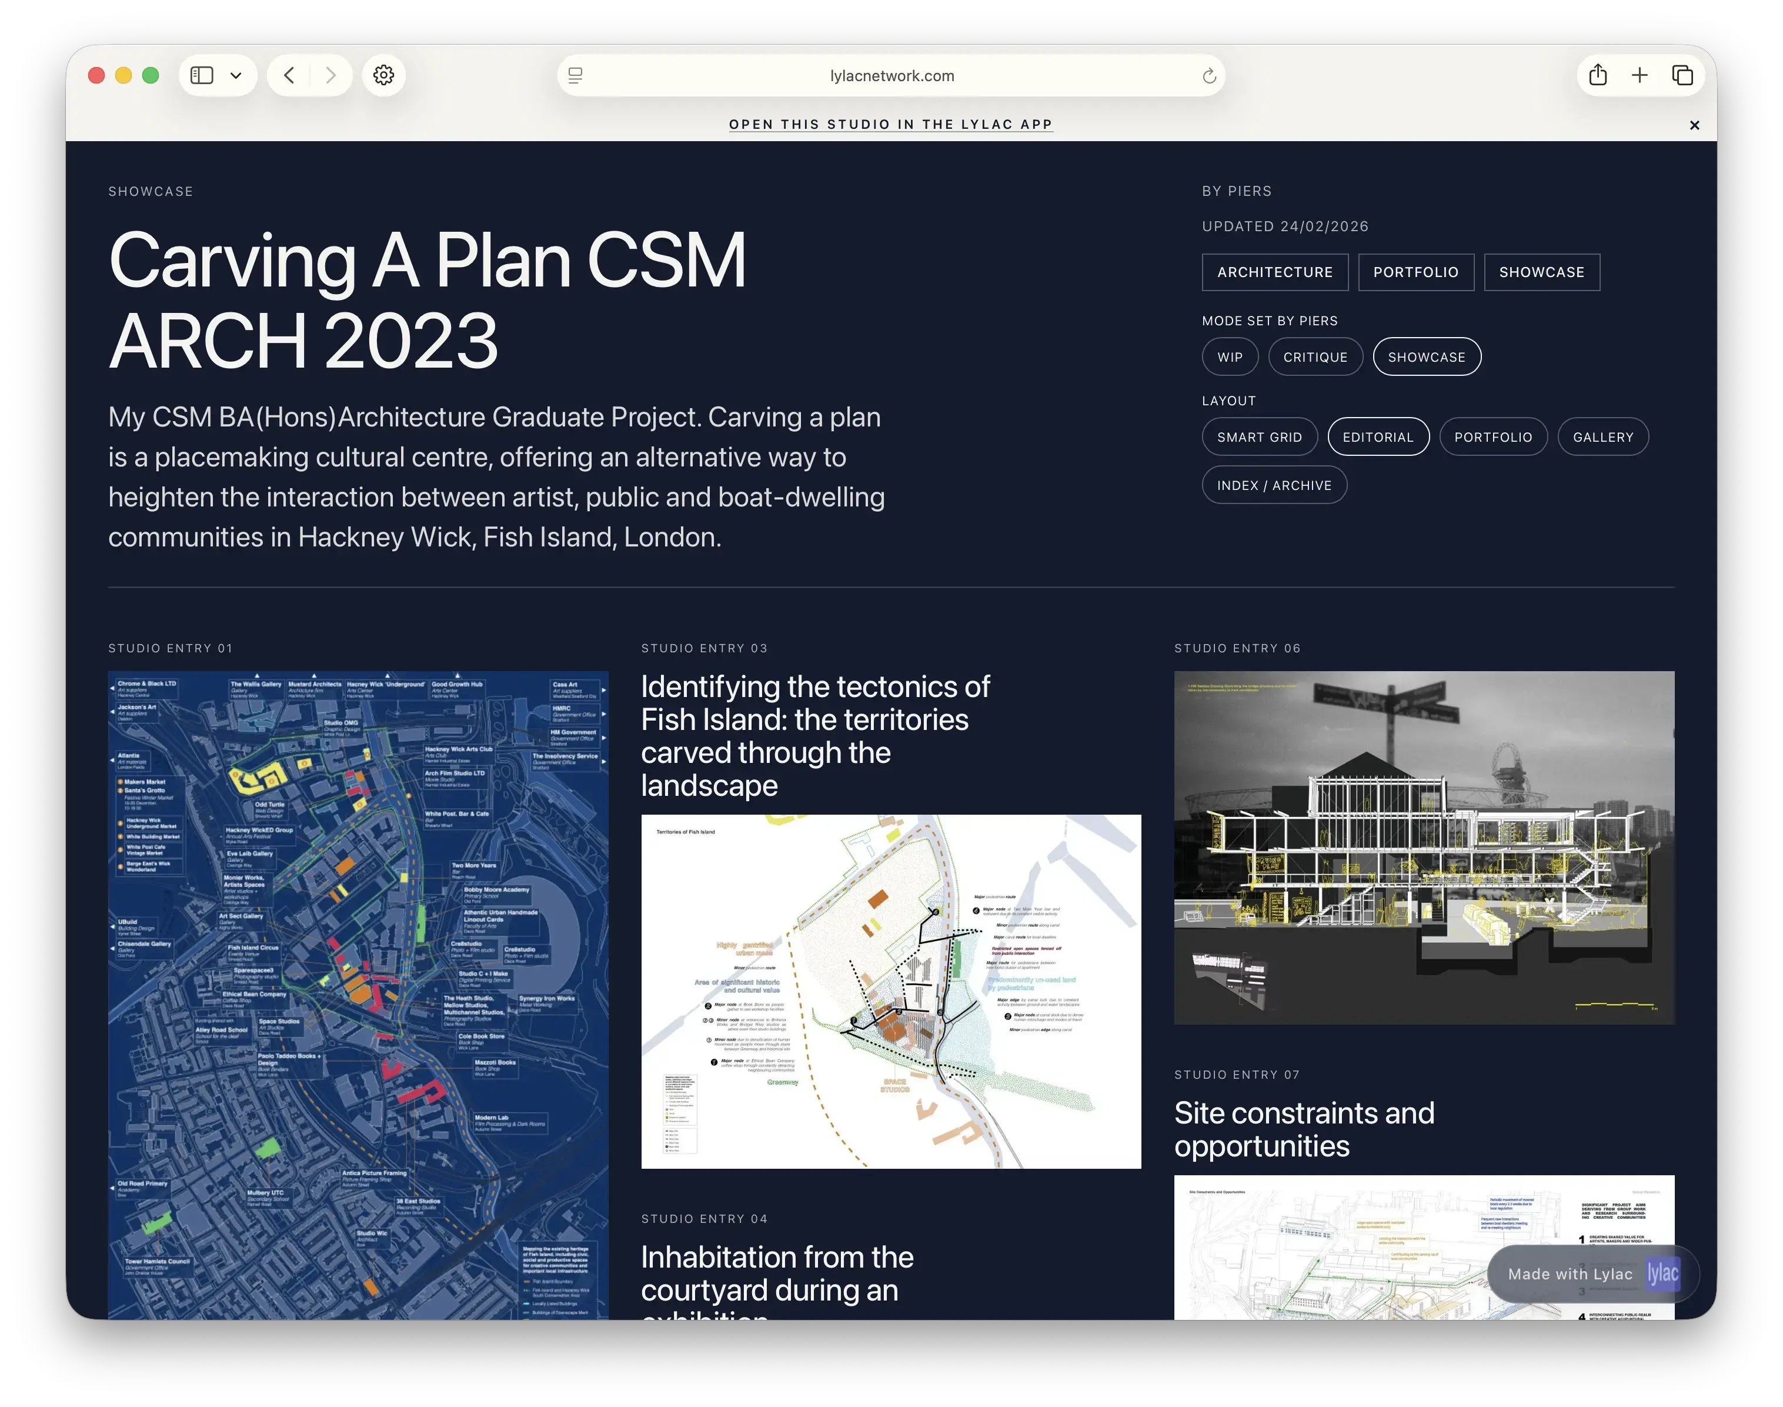Reload the current page

(1209, 75)
